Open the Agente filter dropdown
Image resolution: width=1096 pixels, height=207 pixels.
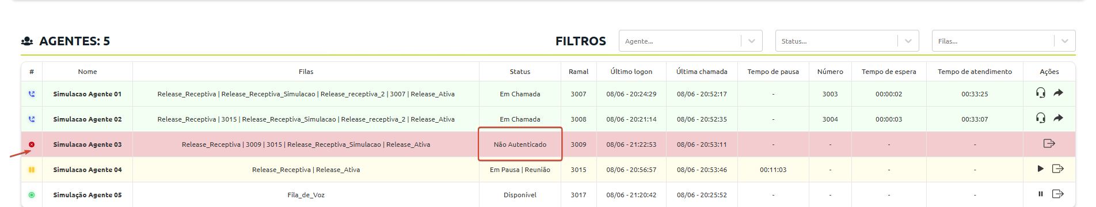(x=690, y=41)
